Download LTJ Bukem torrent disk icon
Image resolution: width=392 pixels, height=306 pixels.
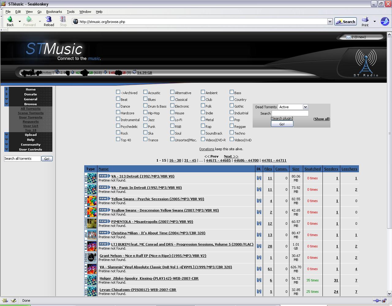(259, 246)
